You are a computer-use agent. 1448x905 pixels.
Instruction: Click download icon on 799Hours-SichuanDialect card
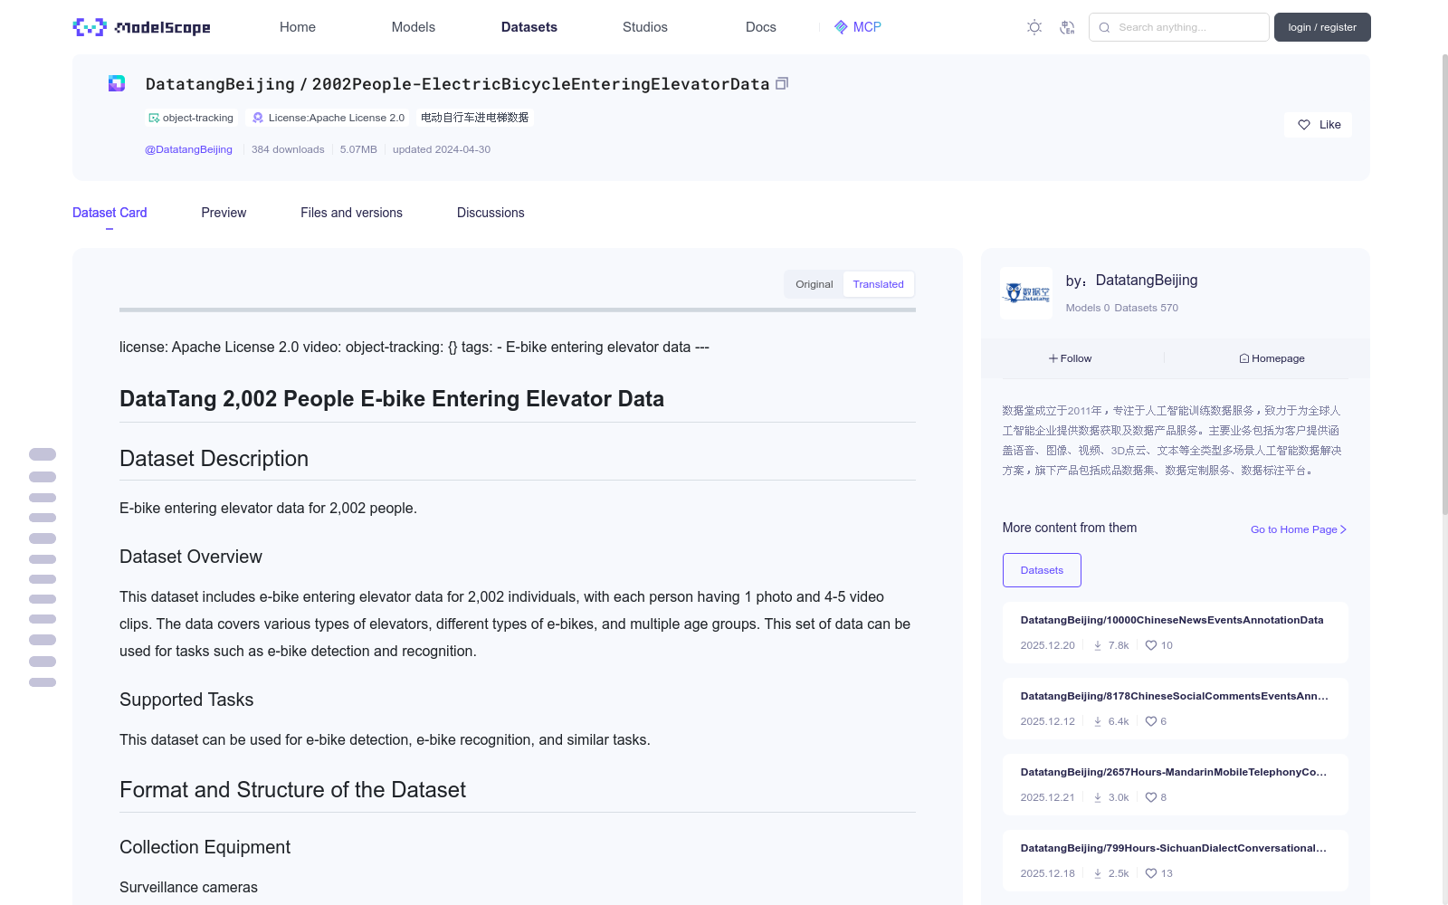(x=1098, y=873)
